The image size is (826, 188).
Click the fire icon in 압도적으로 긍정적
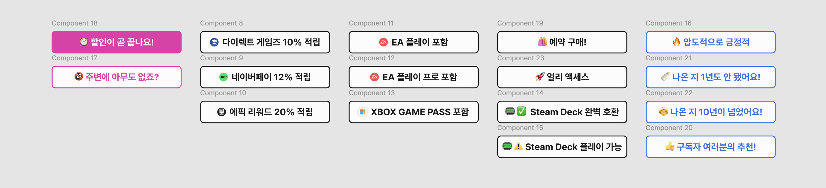[x=677, y=42]
